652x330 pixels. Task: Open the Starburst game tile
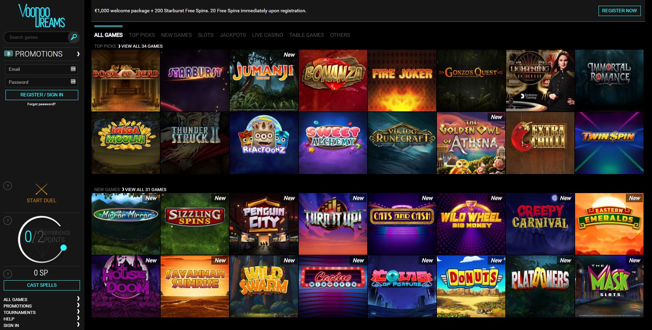click(195, 81)
